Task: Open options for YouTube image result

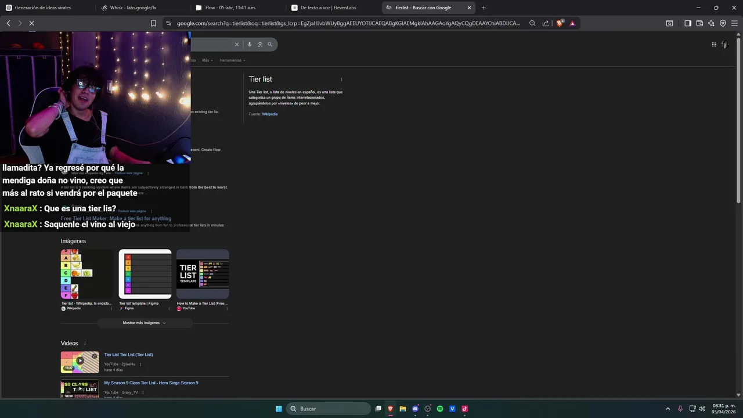Action: 227,308
